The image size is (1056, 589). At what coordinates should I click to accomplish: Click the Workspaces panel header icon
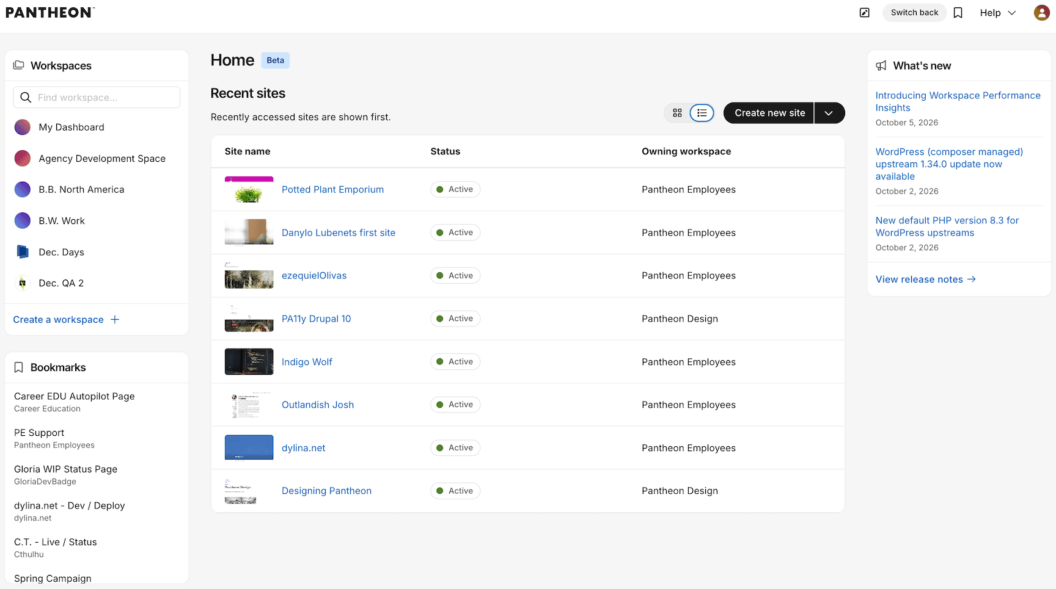tap(19, 65)
